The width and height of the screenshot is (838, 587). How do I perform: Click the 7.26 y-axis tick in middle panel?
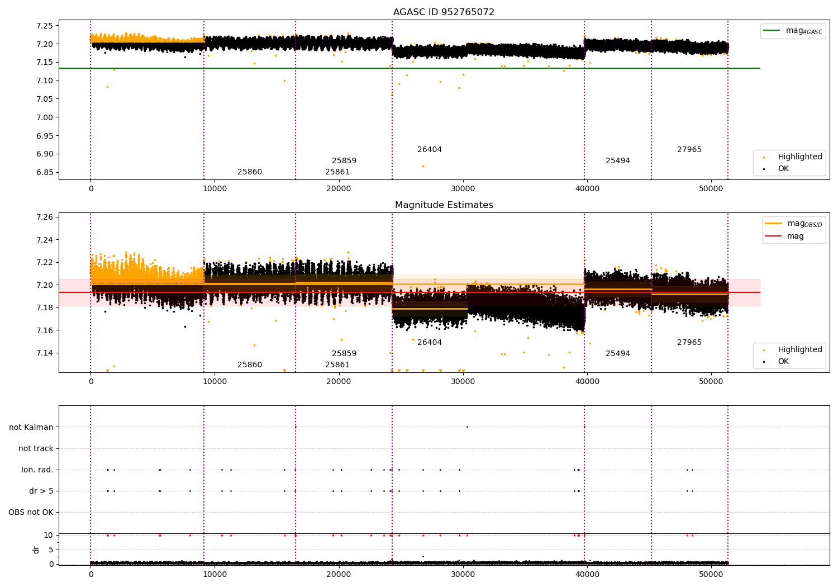pos(44,217)
